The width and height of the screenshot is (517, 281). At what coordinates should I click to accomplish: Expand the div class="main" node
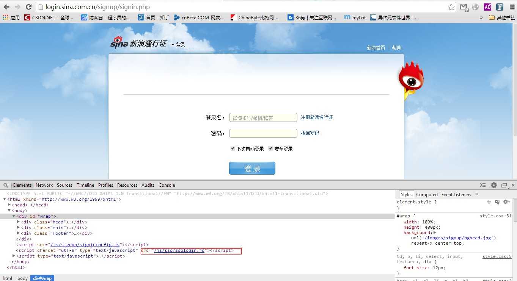pyautogui.click(x=18, y=227)
